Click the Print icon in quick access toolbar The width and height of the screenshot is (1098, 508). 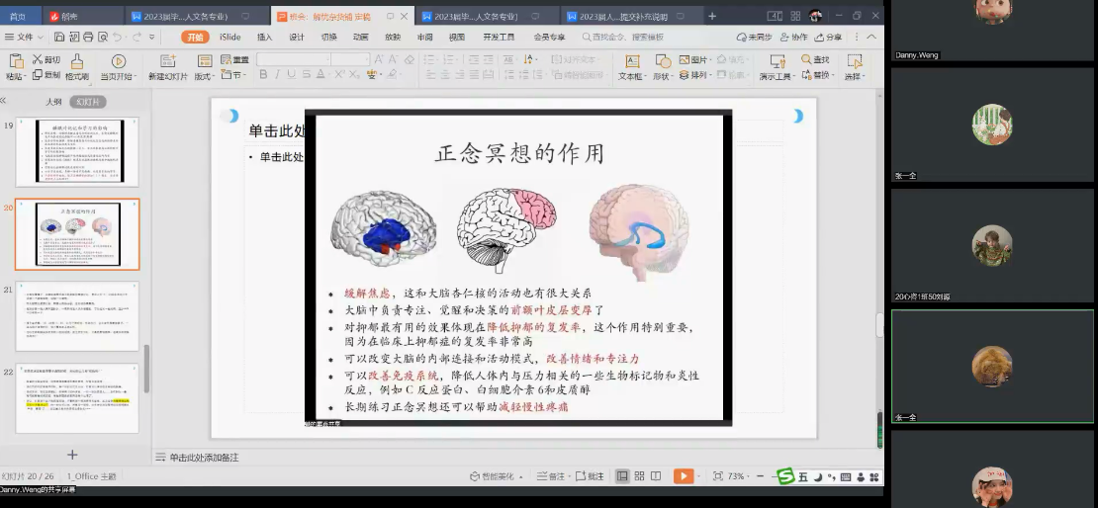click(x=88, y=37)
